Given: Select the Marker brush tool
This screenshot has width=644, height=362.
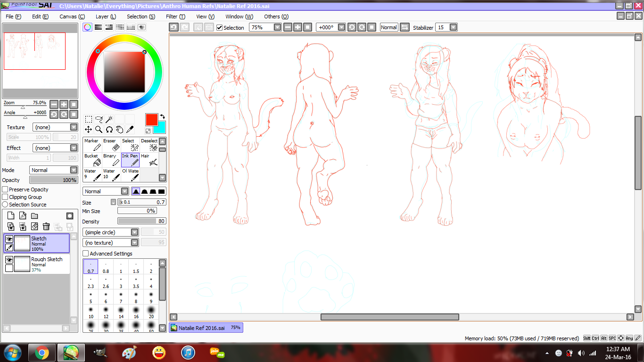Looking at the screenshot, I should pos(92,145).
